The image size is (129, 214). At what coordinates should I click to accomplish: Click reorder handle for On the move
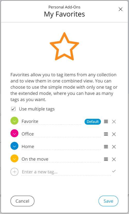tap(106, 159)
